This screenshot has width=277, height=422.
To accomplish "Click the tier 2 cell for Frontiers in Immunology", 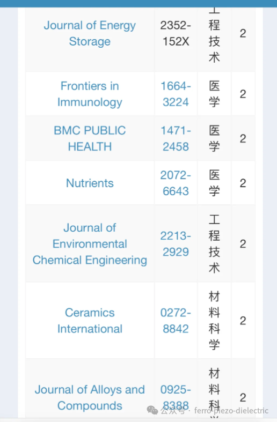I will click(243, 94).
